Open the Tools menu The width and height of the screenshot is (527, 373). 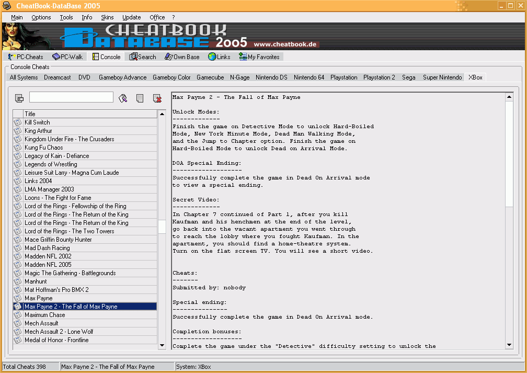[x=66, y=17]
